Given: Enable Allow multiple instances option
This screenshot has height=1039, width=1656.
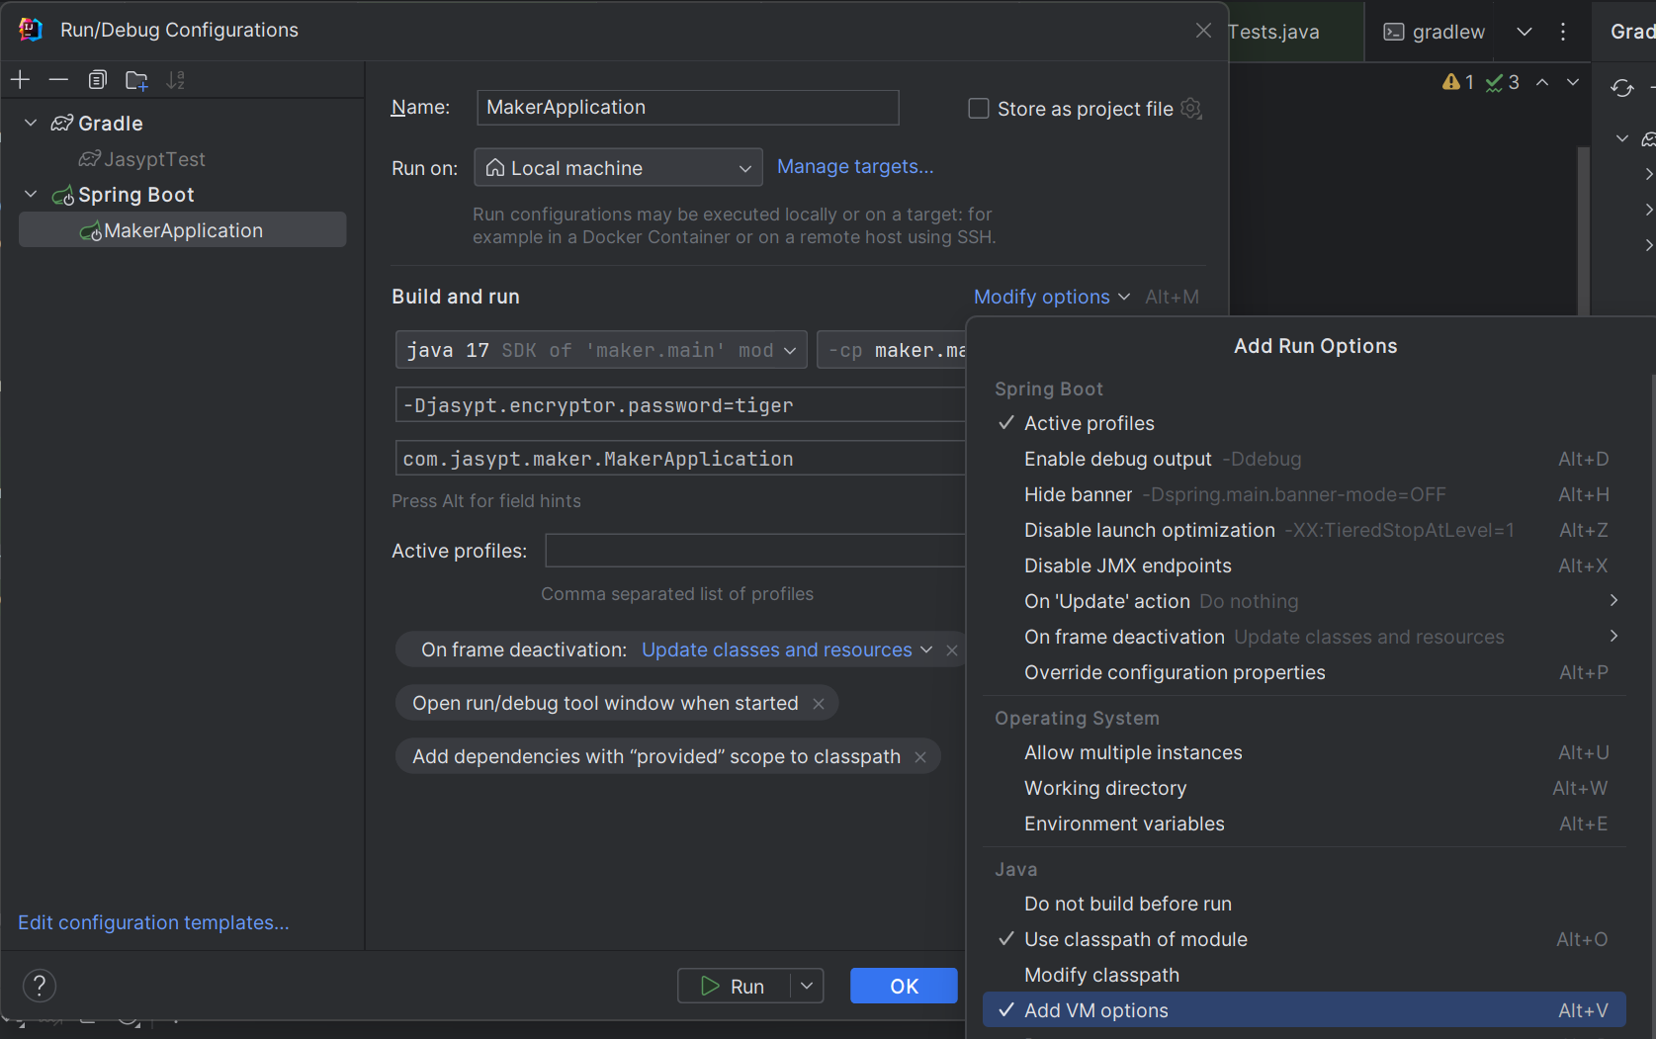Looking at the screenshot, I should coord(1304,752).
